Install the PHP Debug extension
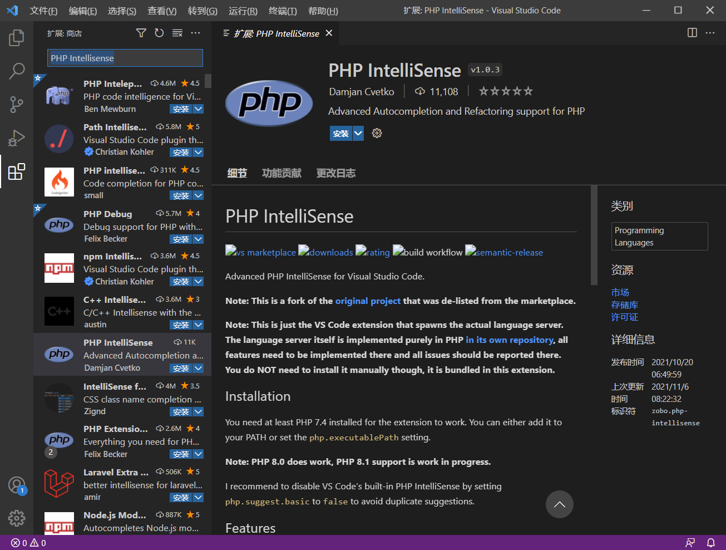Viewport: 726px width, 550px height. 181,239
